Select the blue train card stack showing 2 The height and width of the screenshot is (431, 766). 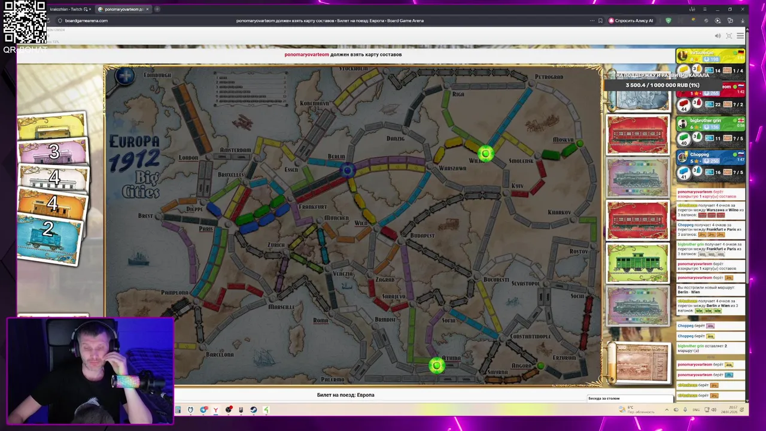(x=49, y=239)
